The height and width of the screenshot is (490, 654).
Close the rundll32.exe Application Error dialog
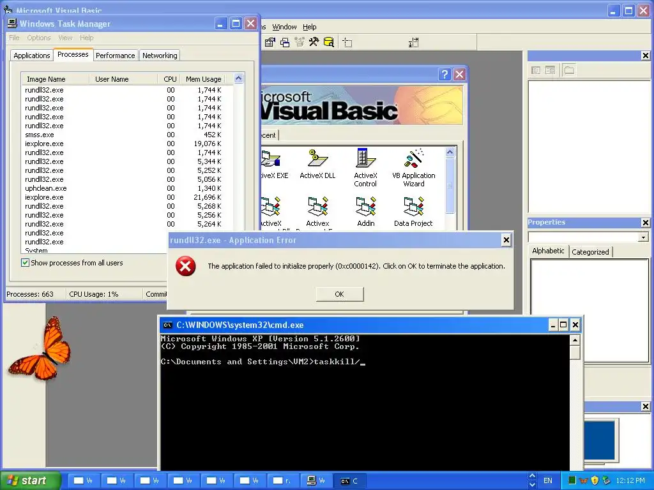(506, 240)
